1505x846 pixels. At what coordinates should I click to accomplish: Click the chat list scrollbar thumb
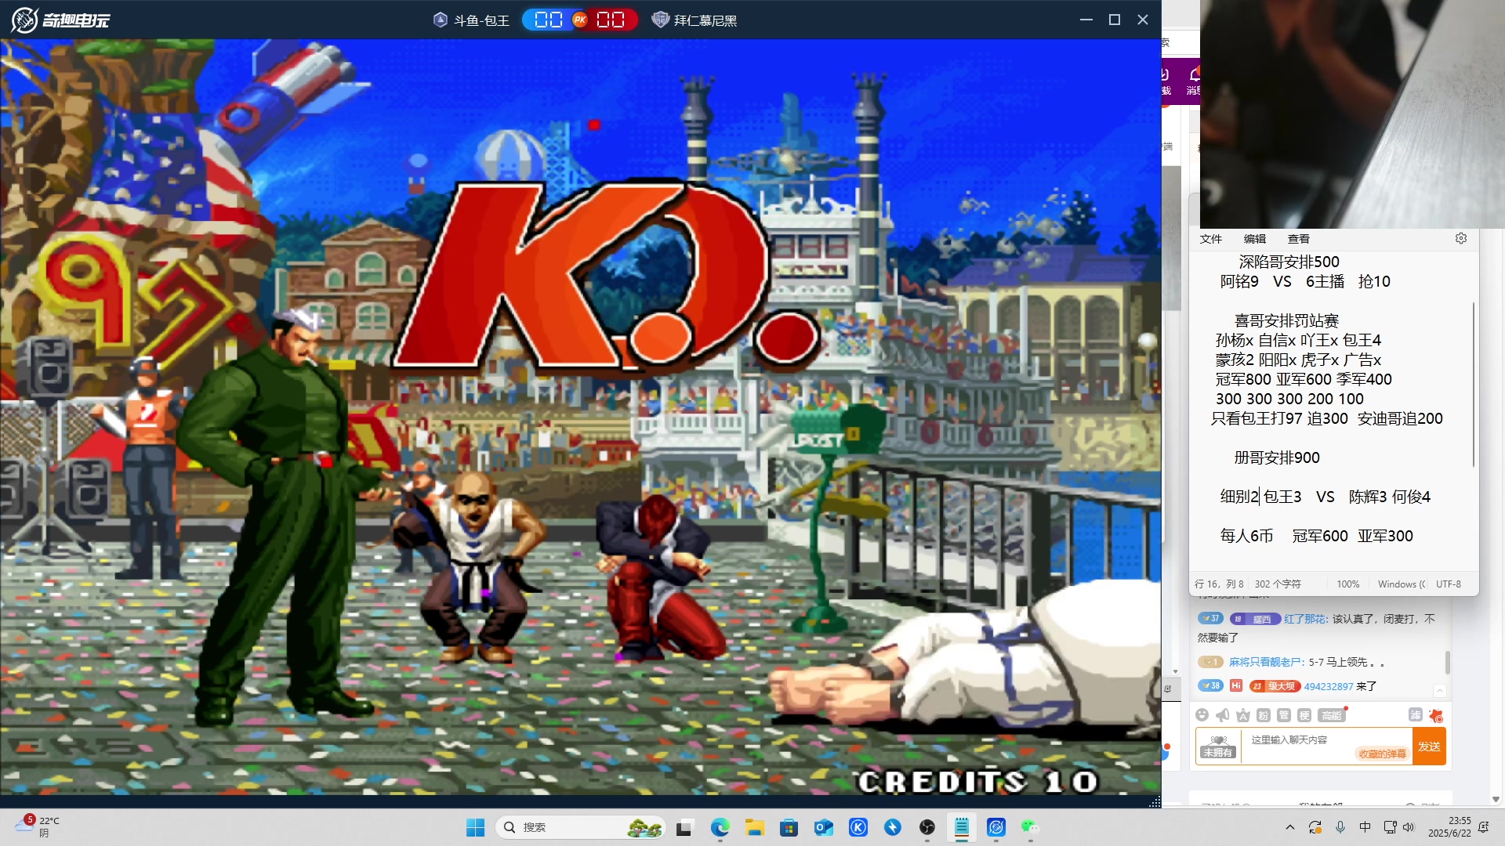coord(1447,663)
